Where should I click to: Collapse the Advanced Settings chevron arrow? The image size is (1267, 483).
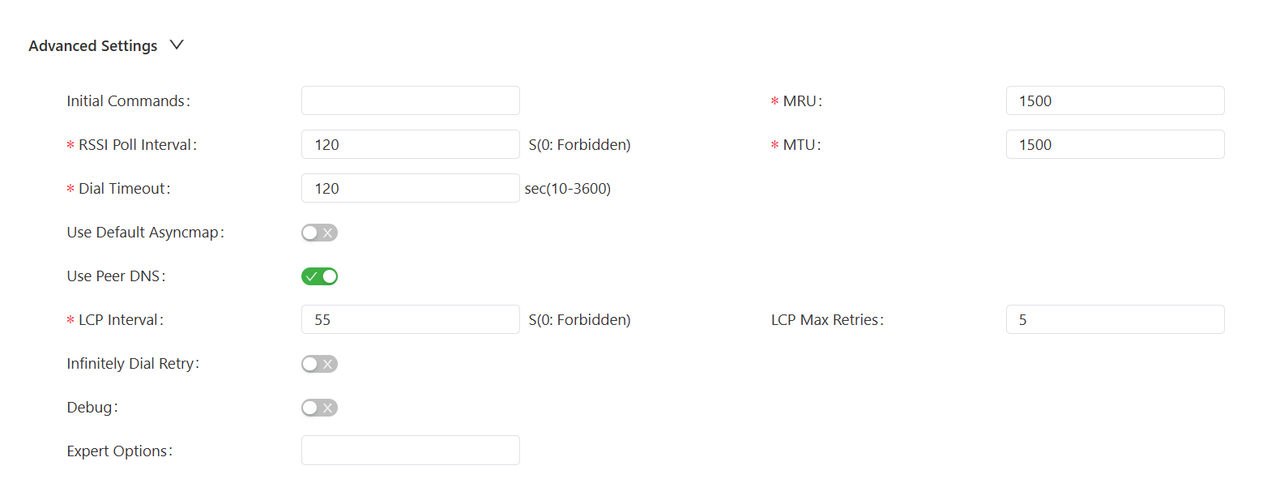pos(177,45)
